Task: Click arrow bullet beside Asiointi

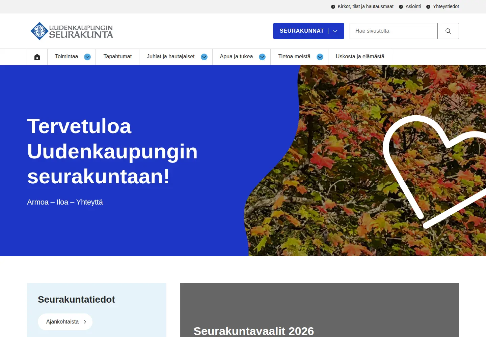Action: coord(401,7)
